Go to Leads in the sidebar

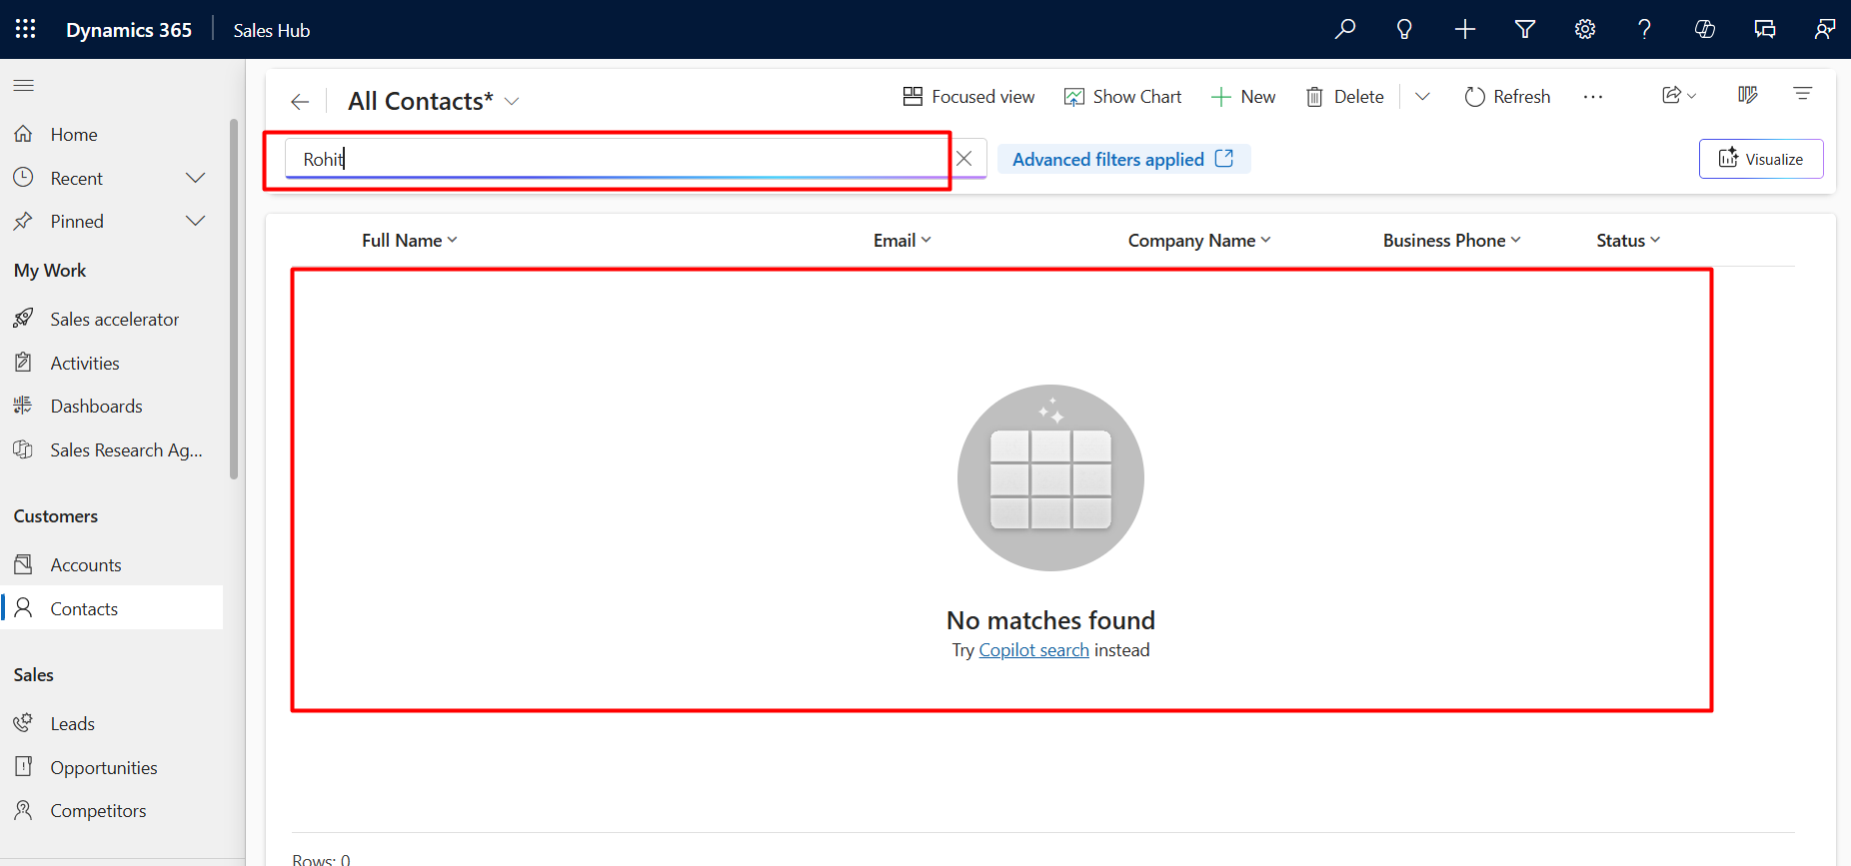pyautogui.click(x=72, y=724)
